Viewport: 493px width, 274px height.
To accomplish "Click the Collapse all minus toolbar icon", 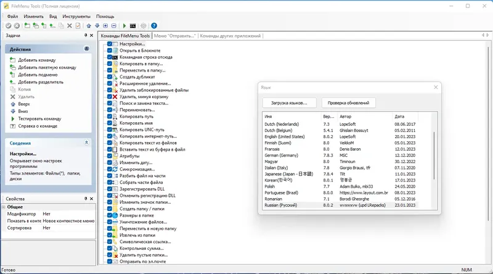I will 114,26.
